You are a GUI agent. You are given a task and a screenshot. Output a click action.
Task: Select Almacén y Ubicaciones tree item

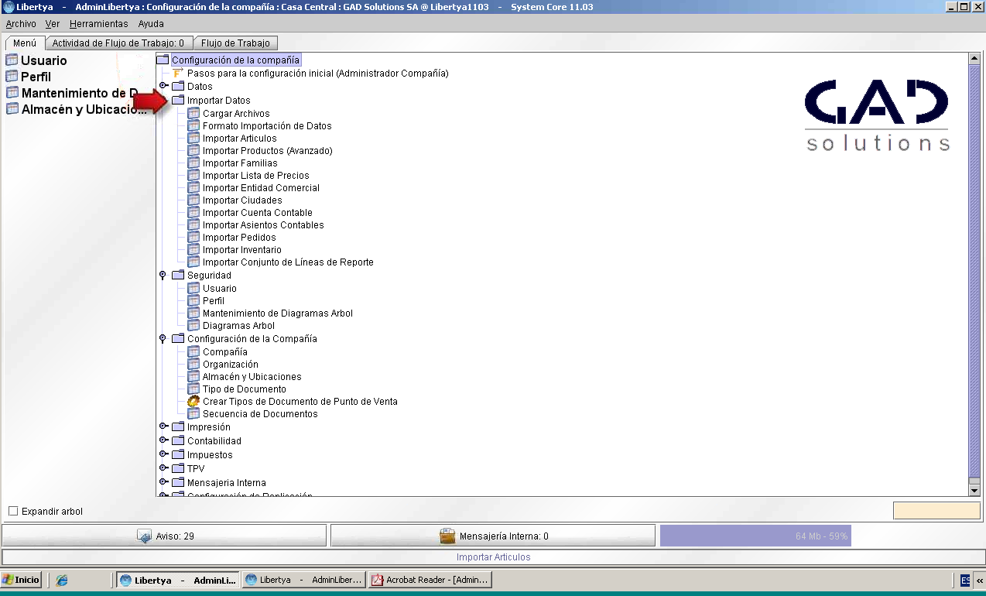[252, 377]
